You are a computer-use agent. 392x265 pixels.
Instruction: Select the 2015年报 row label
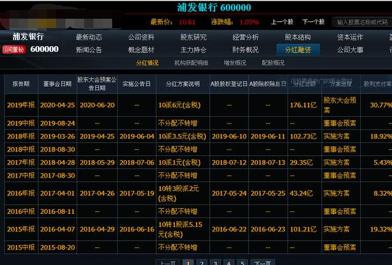click(21, 229)
